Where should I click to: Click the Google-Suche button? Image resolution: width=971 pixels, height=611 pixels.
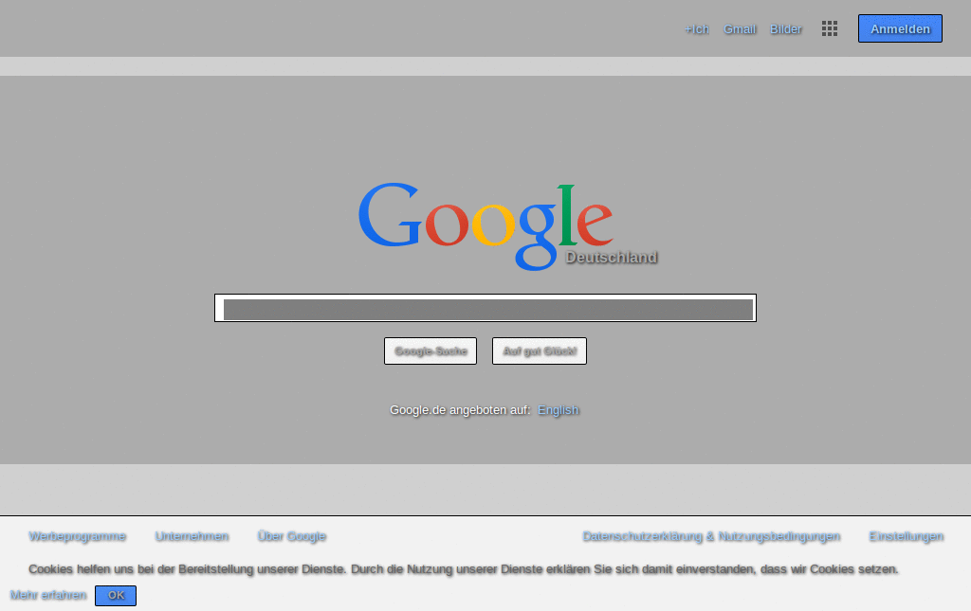point(431,351)
